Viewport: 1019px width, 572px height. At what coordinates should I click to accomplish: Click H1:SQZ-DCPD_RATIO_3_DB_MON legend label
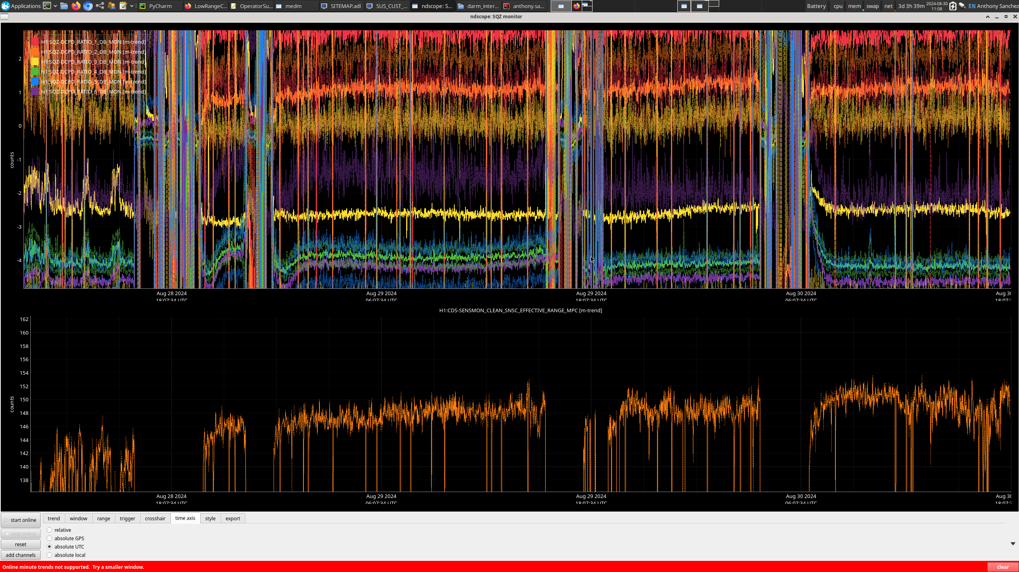93,62
